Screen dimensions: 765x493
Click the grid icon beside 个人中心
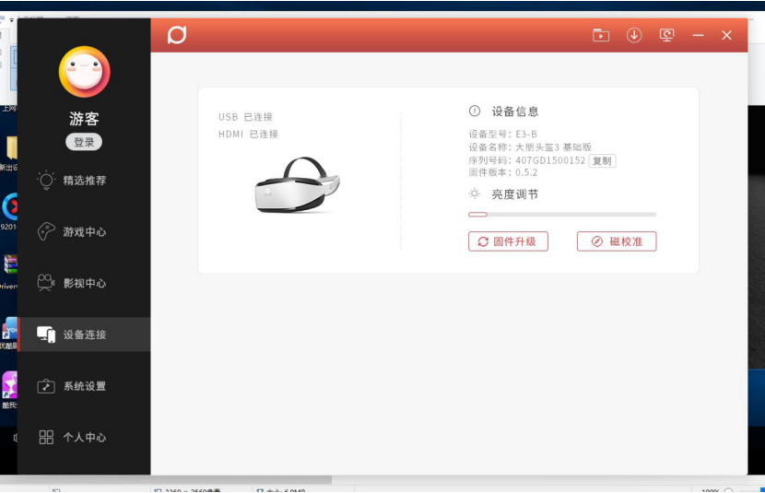tap(46, 438)
